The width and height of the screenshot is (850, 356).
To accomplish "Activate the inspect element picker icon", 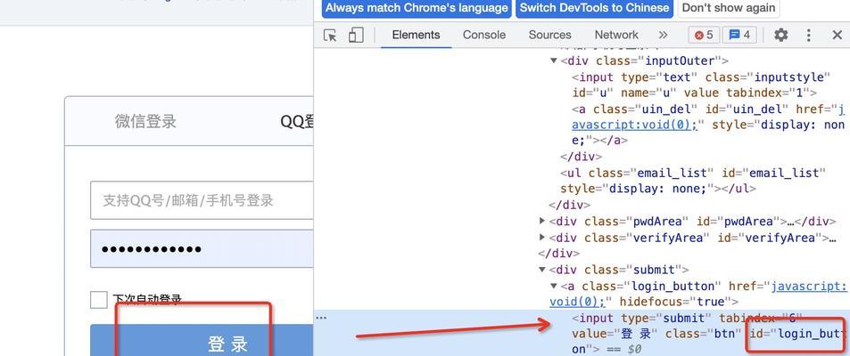I will 330,36.
